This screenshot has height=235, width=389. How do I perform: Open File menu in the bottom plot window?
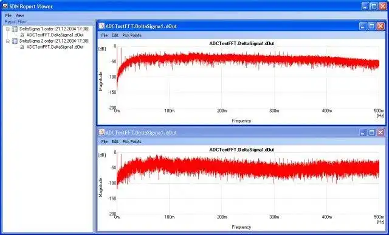point(104,142)
